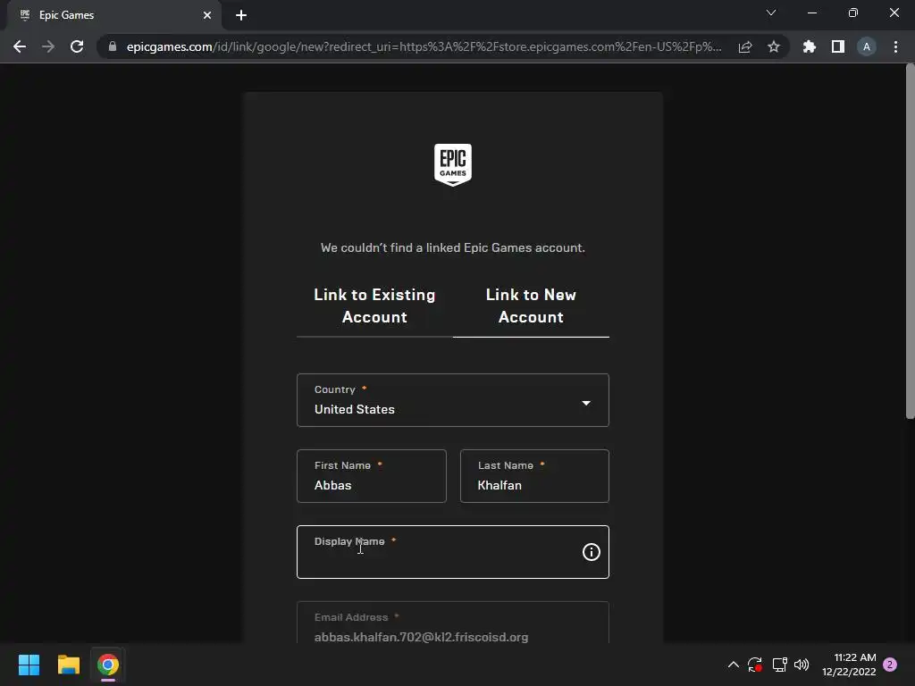Click the Last Name field
This screenshot has height=686, width=915.
click(x=534, y=476)
